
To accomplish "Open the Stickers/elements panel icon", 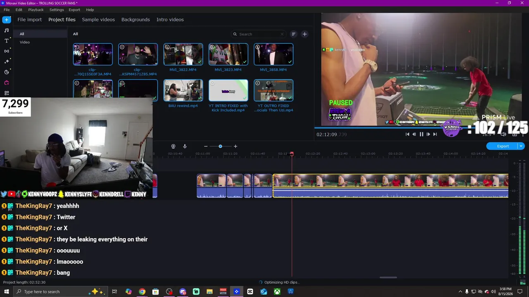I will pyautogui.click(x=6, y=72).
